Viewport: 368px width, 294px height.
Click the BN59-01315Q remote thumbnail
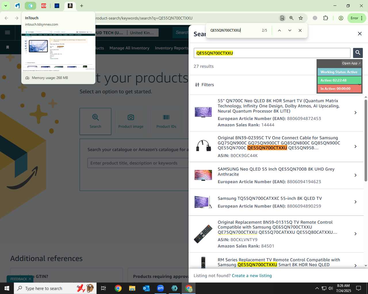(203, 234)
